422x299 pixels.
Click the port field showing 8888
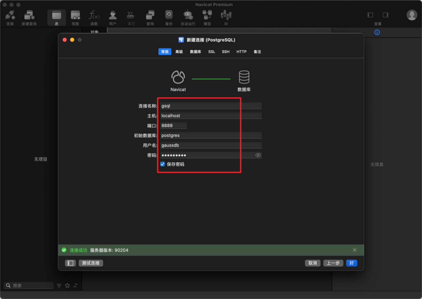(x=174, y=126)
